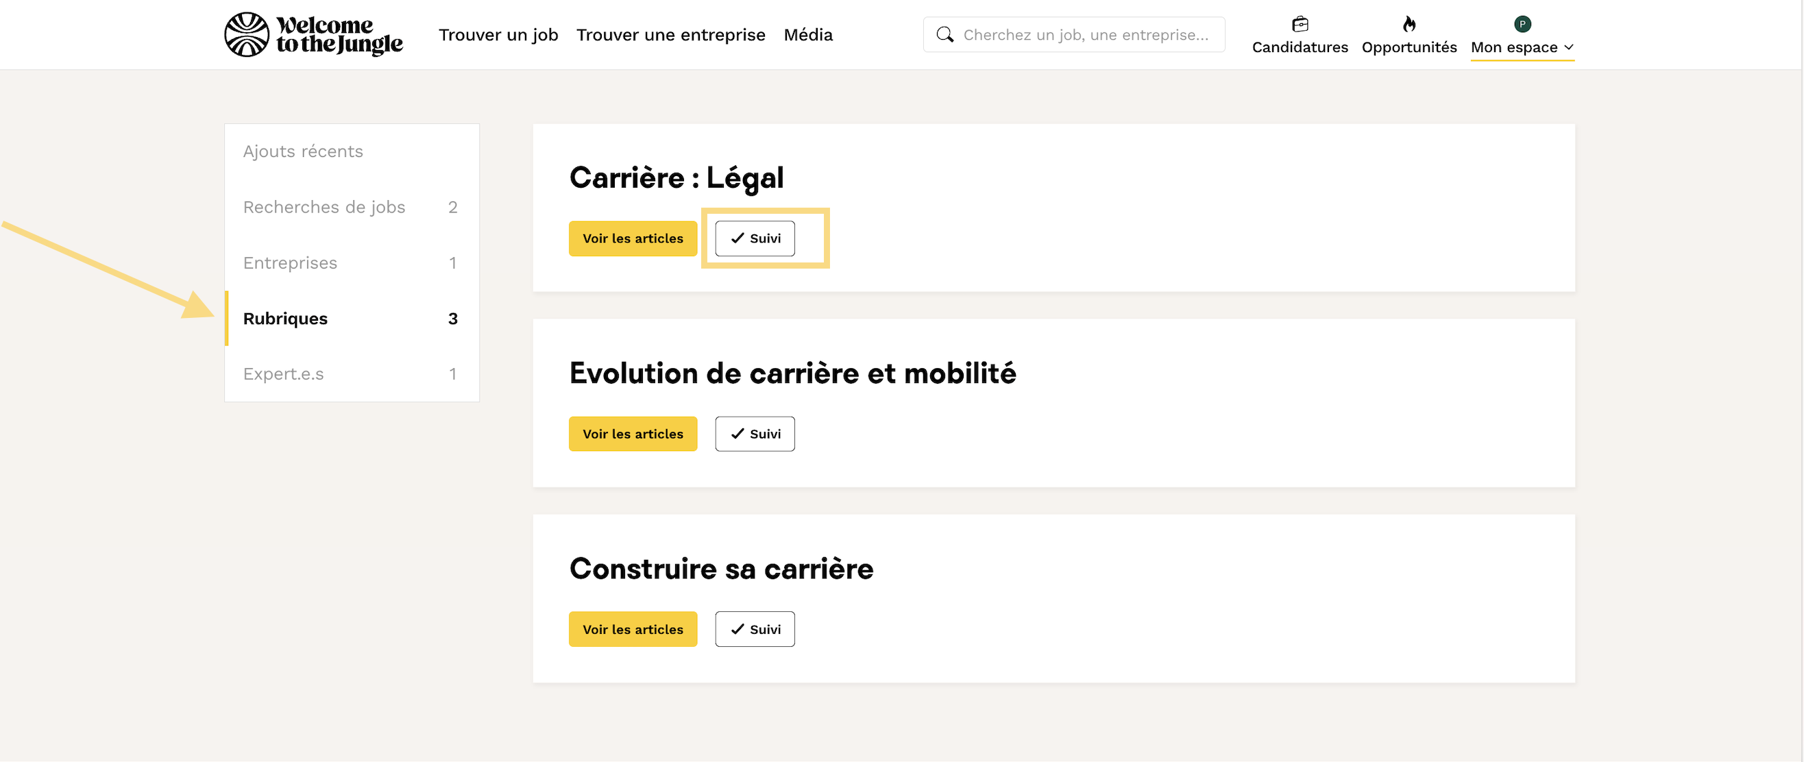Select the Ajouts récents sidebar tab
Screen dimensions: 1804x762
click(x=302, y=151)
